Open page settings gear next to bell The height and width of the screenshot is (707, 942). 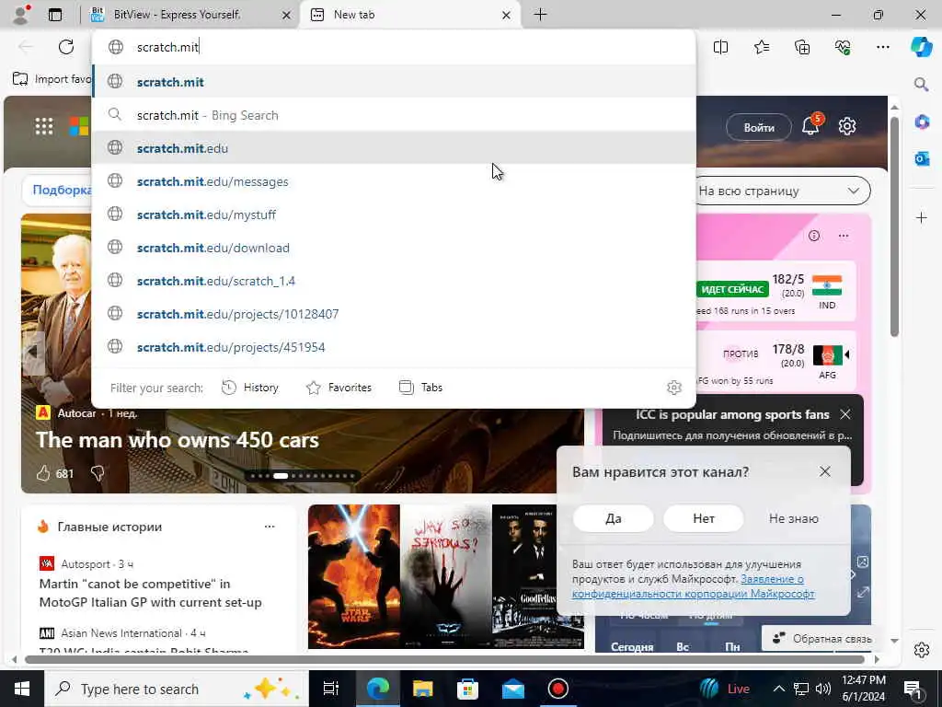[x=847, y=126]
